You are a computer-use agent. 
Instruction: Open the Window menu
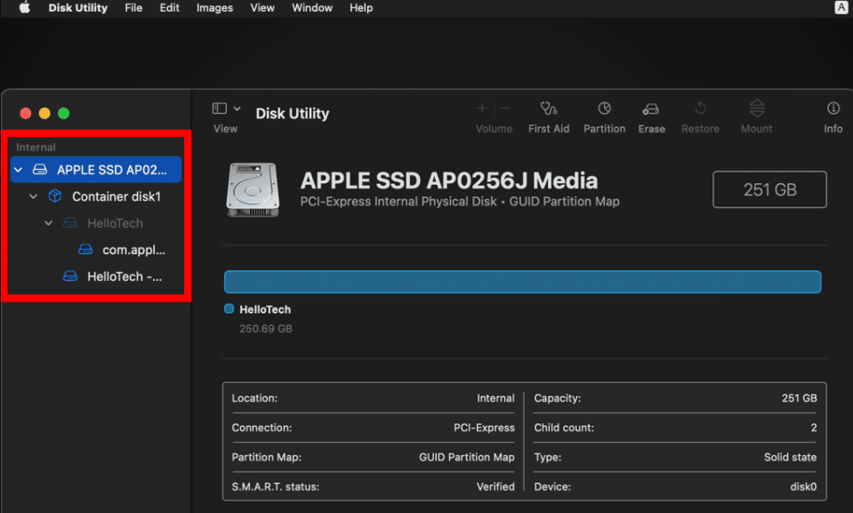point(311,8)
